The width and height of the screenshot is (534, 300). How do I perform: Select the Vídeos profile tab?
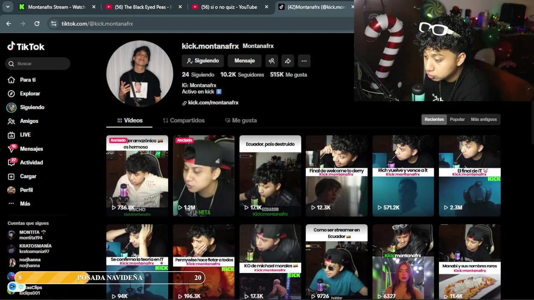click(130, 120)
